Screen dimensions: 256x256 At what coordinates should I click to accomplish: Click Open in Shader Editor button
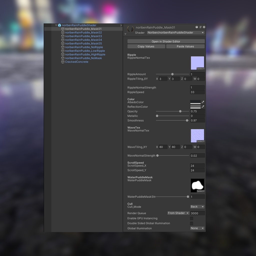(x=166, y=41)
